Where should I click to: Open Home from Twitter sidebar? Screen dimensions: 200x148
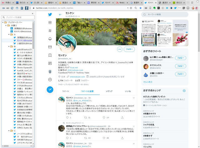point(50,23)
